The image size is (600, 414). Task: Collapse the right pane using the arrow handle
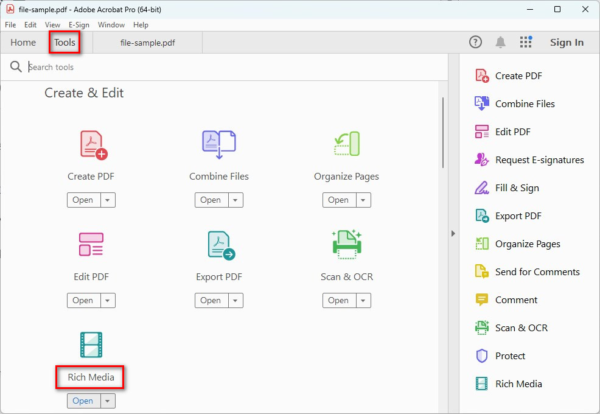pyautogui.click(x=453, y=233)
